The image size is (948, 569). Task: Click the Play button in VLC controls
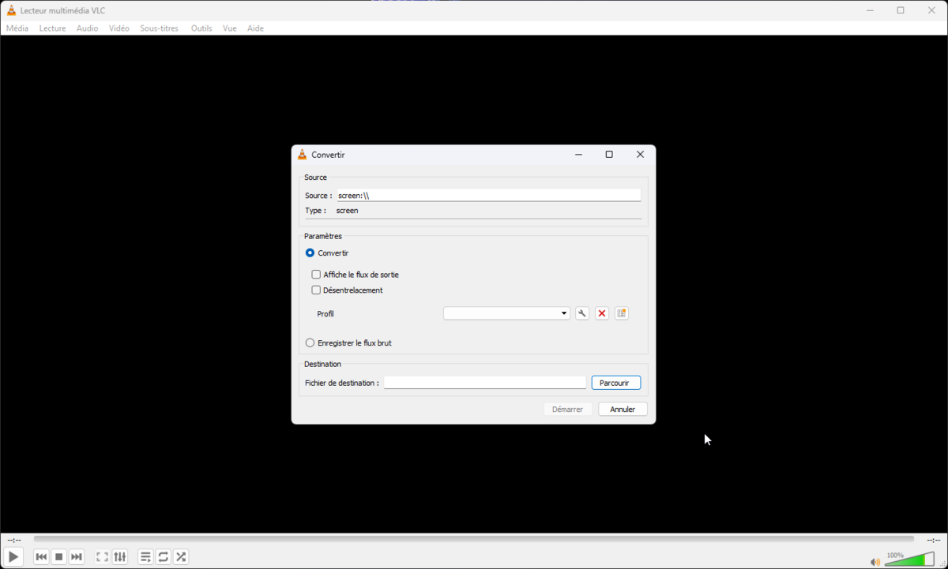click(13, 556)
